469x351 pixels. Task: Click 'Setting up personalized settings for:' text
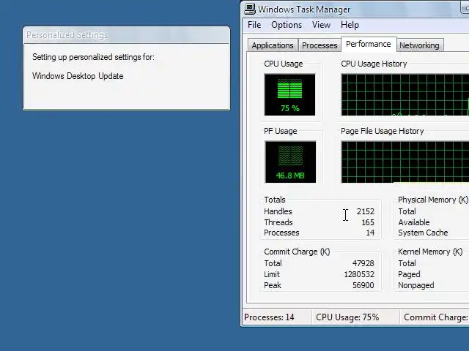(x=93, y=57)
